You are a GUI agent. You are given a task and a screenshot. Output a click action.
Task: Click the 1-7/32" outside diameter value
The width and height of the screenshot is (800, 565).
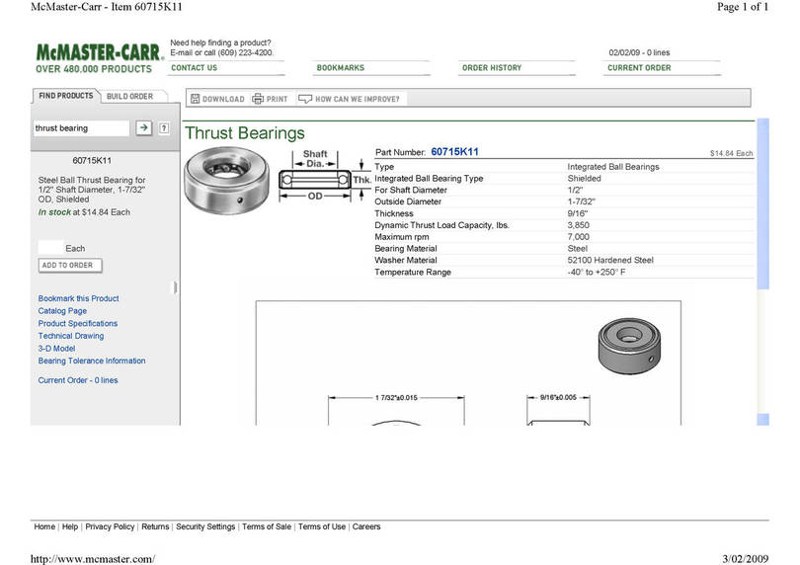[x=581, y=202]
